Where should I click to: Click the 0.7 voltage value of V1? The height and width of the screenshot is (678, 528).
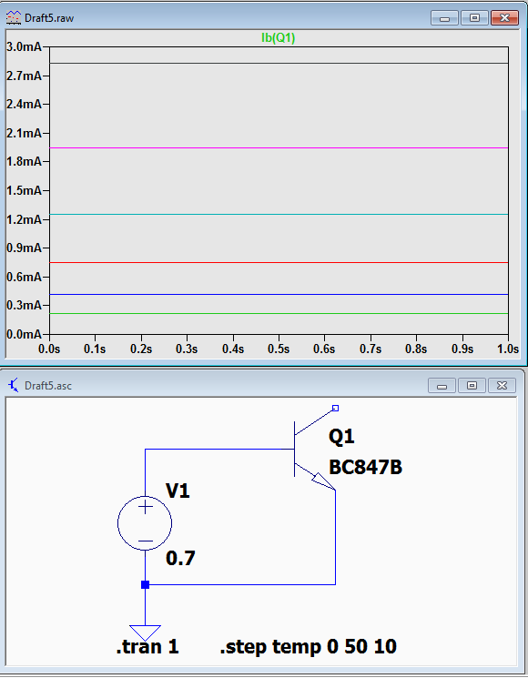coord(180,558)
